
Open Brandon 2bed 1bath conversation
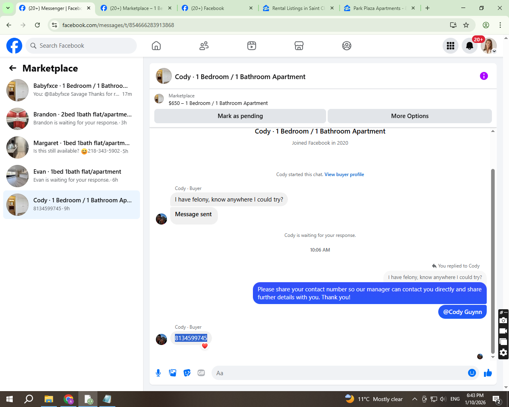(x=72, y=119)
